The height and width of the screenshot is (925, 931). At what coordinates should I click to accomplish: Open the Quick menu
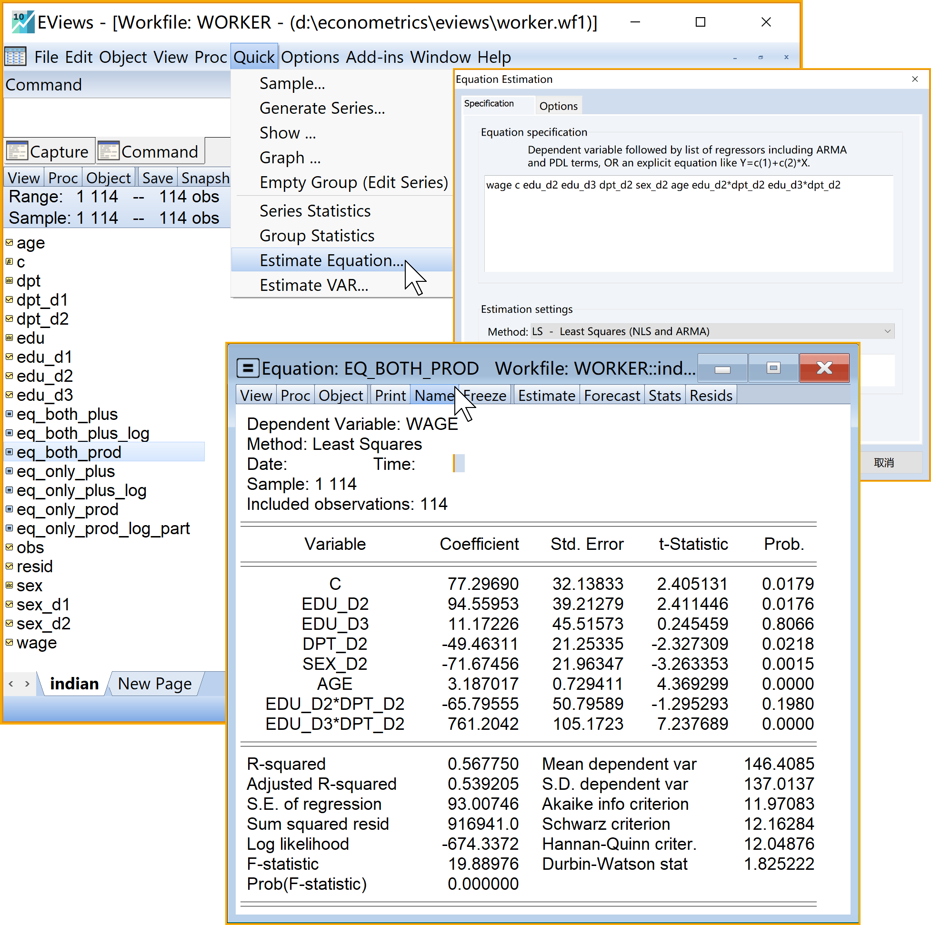253,57
